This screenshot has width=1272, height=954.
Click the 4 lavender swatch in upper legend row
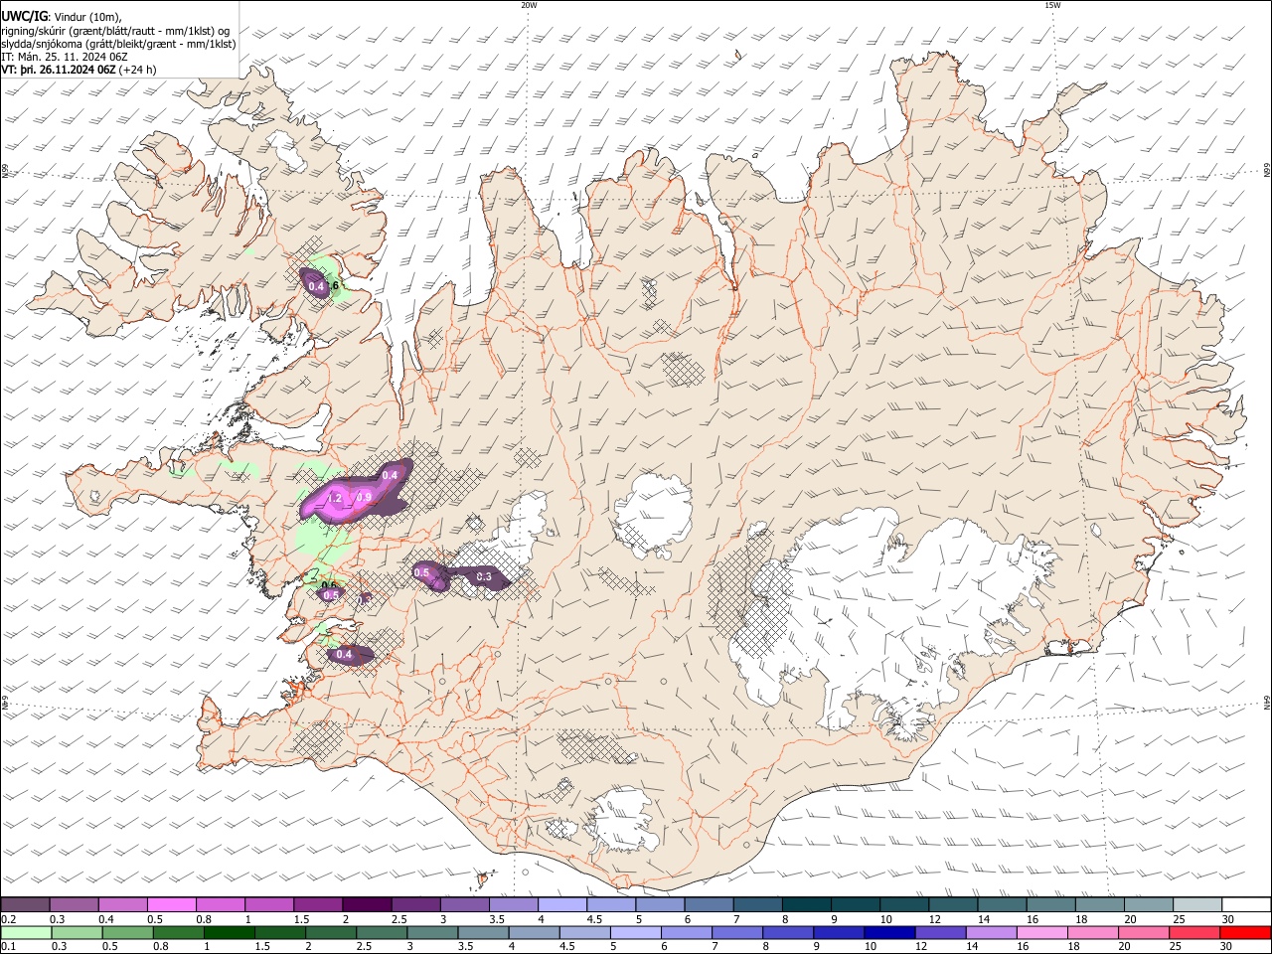(x=561, y=904)
